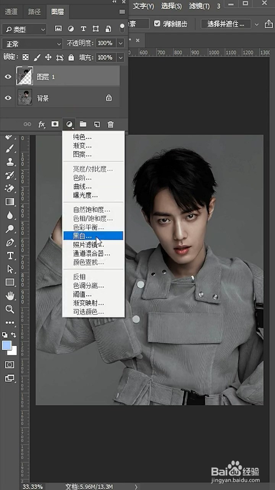Click the link layers icon
Image resolution: width=275 pixels, height=490 pixels.
(x=27, y=124)
